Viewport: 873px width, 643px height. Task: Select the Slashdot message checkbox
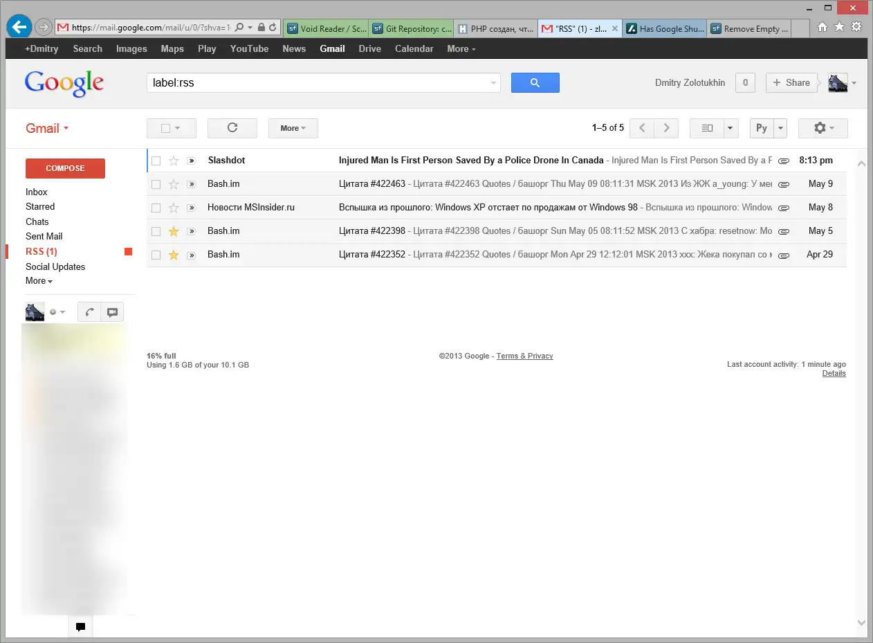click(156, 161)
